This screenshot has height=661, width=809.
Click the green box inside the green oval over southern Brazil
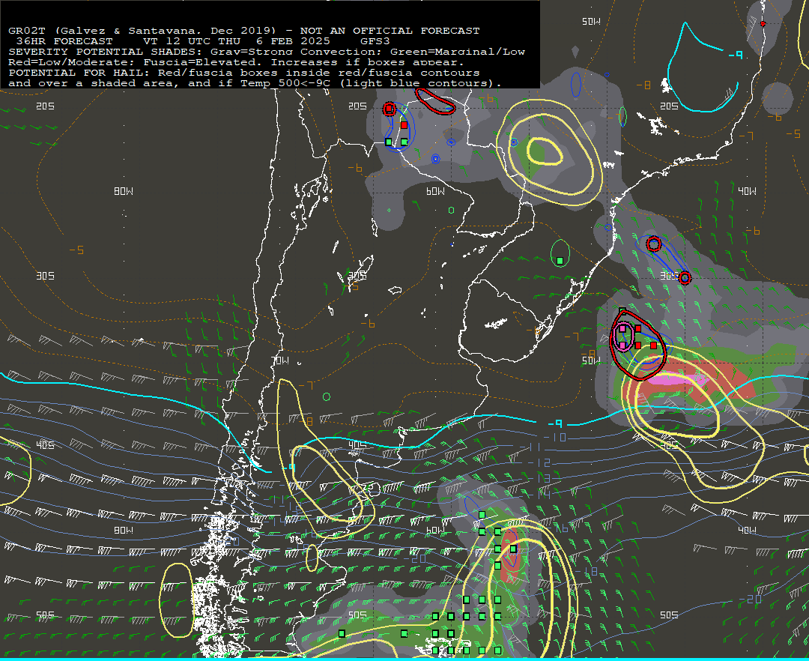tap(560, 261)
